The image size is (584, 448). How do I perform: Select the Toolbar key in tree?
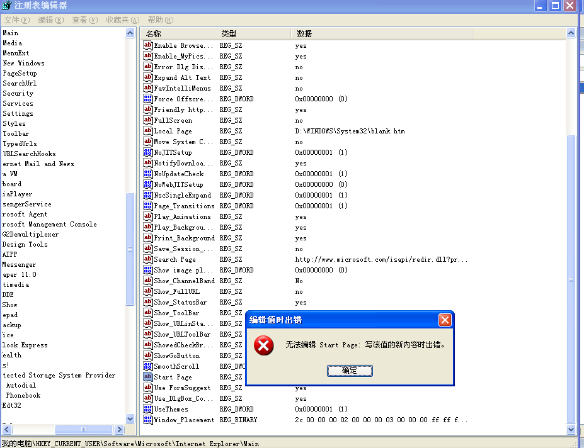(x=16, y=133)
